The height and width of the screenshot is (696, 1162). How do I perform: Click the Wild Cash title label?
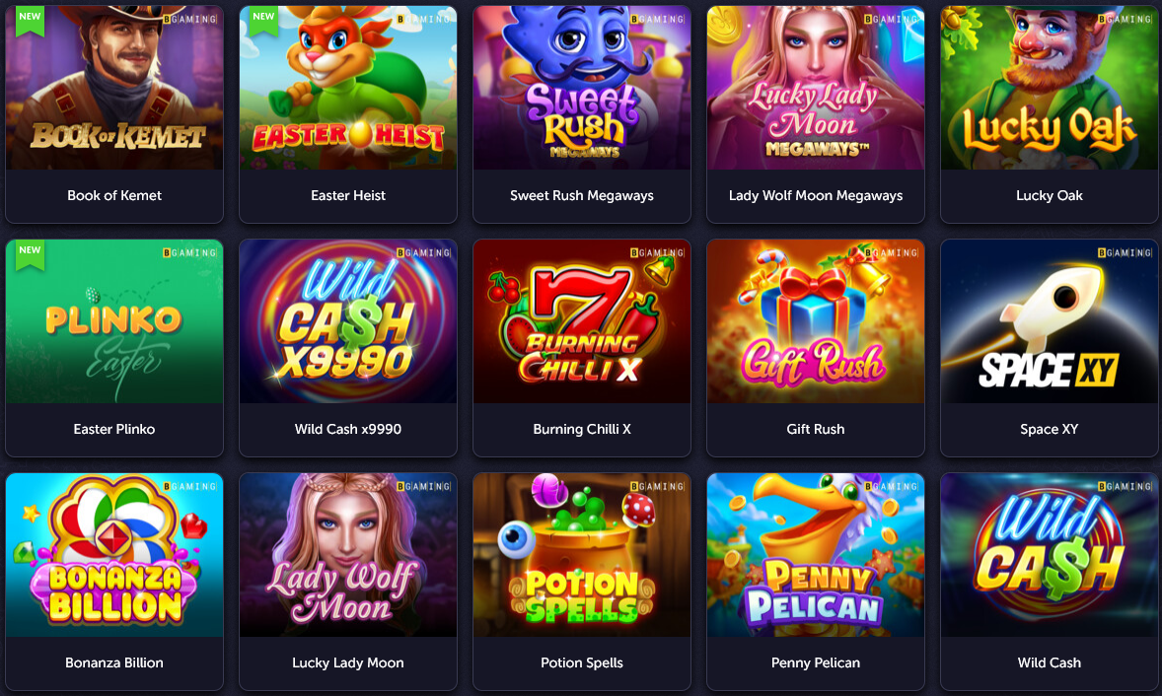pos(1049,662)
